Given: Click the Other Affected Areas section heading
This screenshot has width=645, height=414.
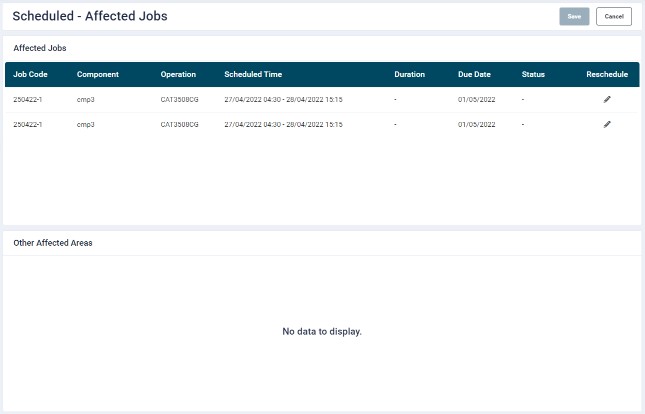Looking at the screenshot, I should click(x=53, y=243).
